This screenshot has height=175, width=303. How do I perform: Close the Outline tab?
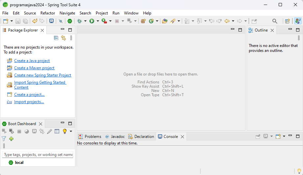(272, 30)
